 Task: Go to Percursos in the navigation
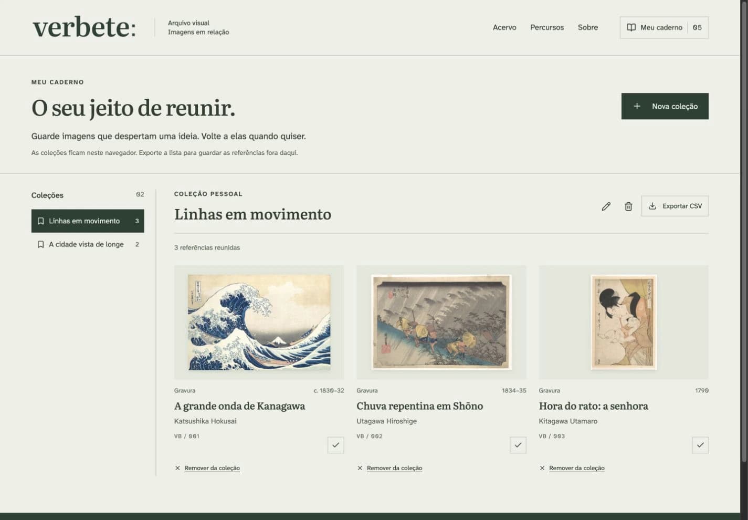pos(547,27)
